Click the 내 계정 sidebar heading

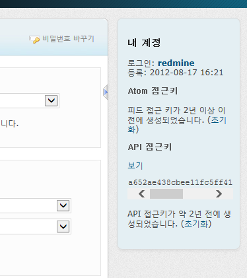[144, 43]
